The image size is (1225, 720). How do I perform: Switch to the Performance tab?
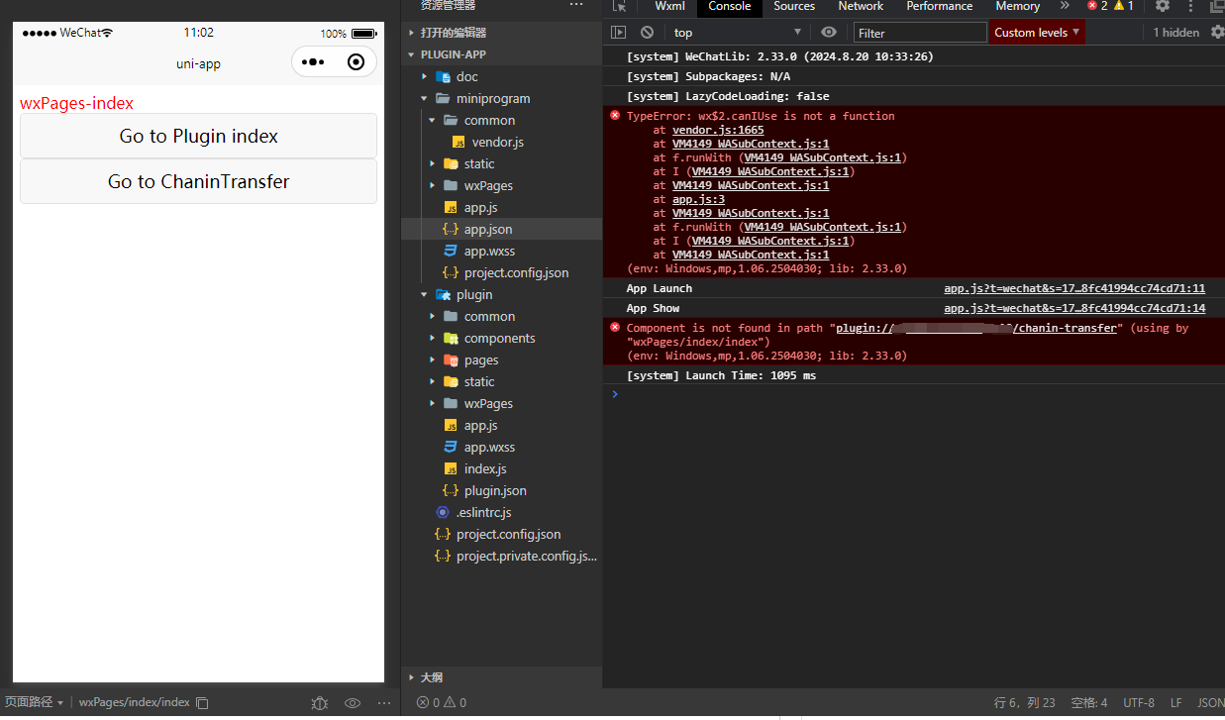click(x=940, y=6)
